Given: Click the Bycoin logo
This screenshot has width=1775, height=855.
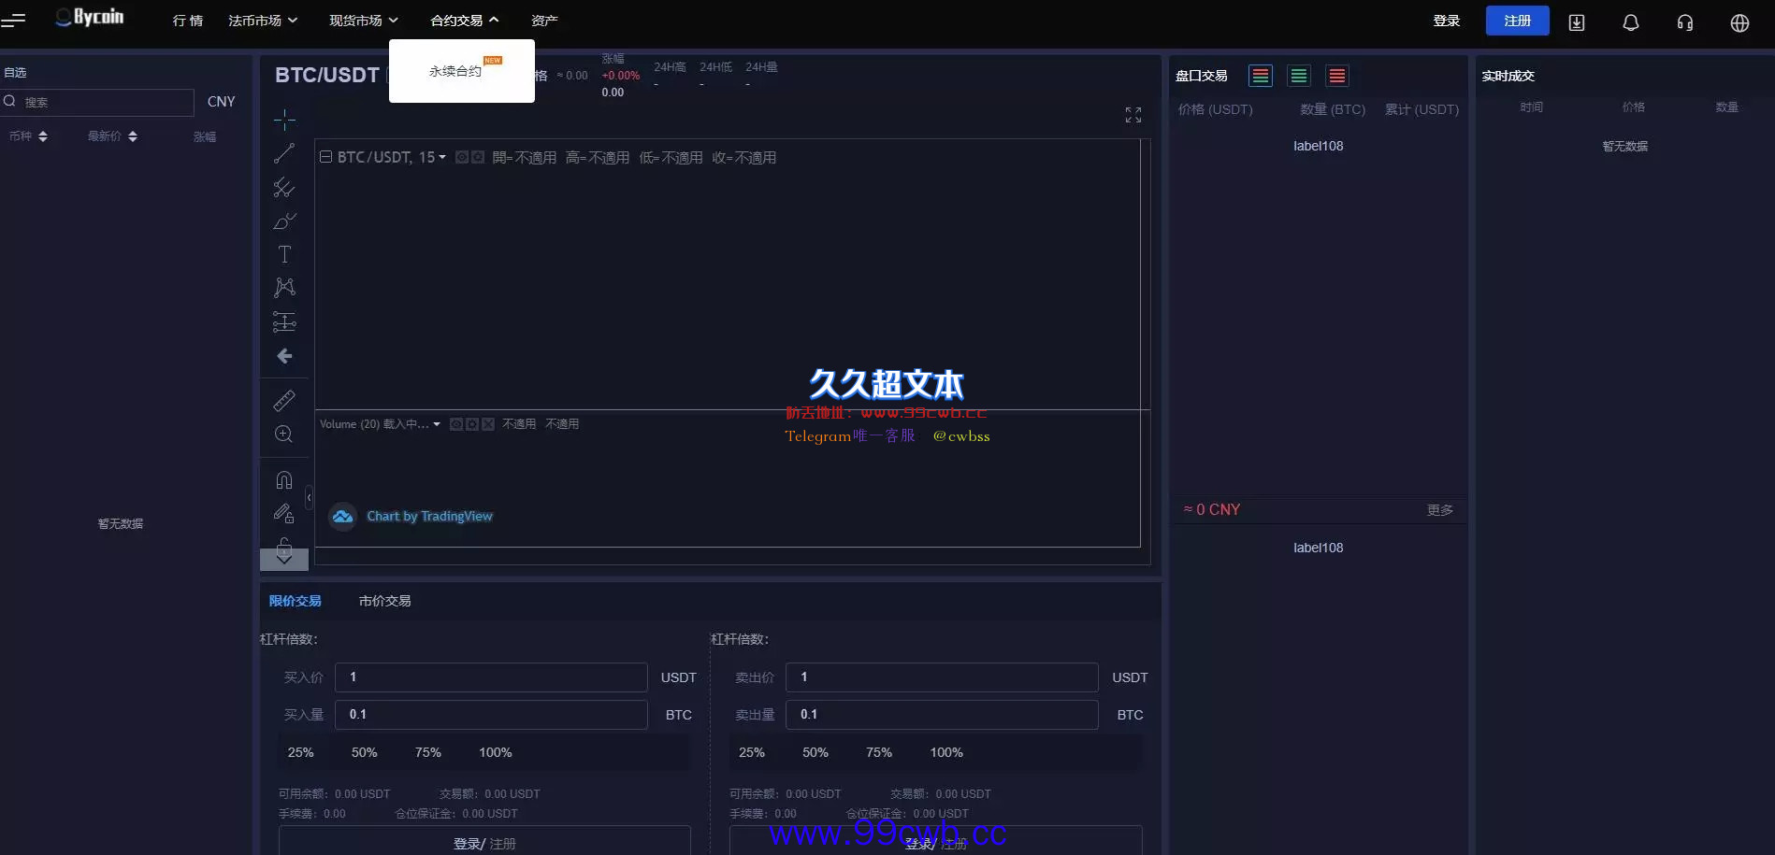Looking at the screenshot, I should tap(90, 17).
